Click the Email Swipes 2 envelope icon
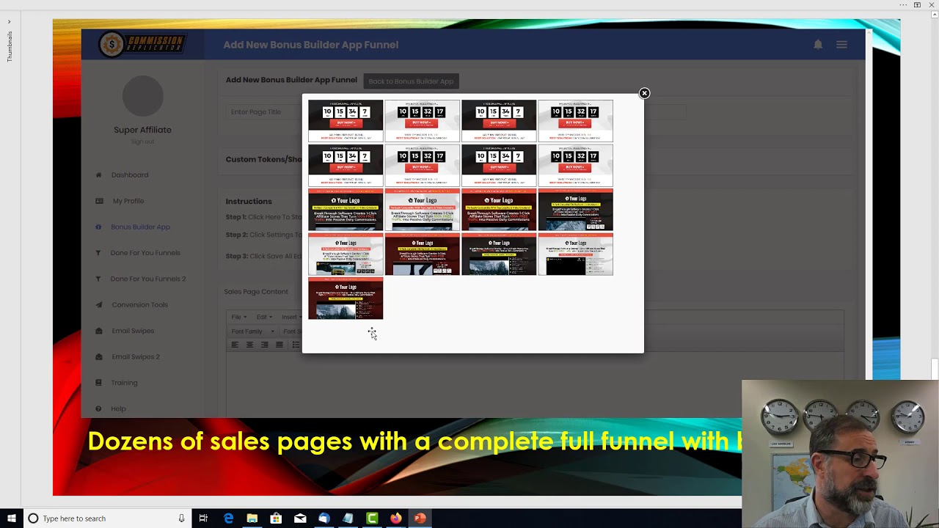 (98, 357)
